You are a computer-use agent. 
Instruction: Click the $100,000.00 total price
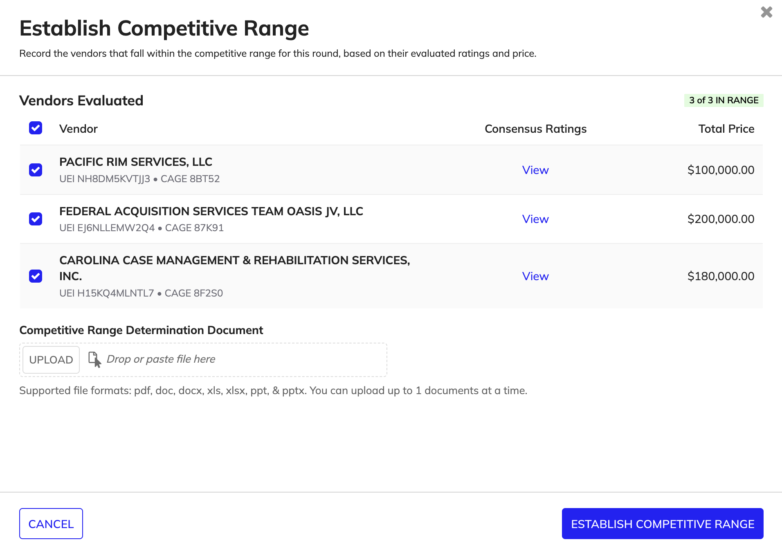pyautogui.click(x=721, y=170)
